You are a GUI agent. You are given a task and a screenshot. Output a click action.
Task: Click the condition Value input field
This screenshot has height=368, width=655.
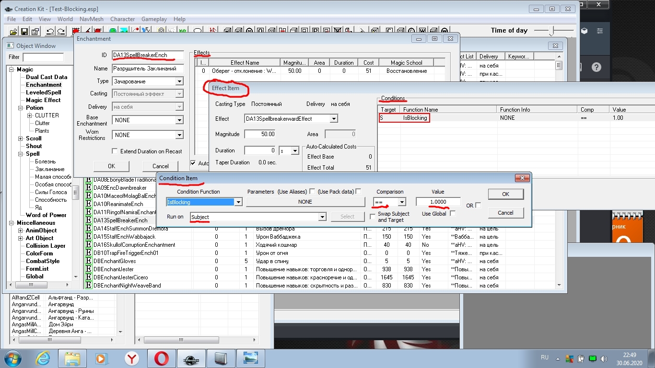pyautogui.click(x=438, y=202)
